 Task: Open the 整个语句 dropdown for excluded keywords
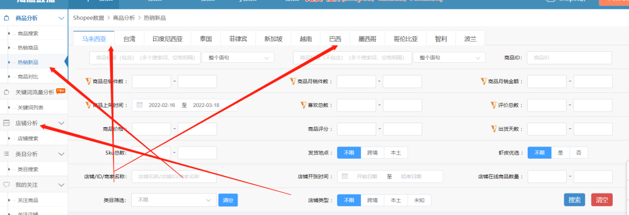click(x=449, y=58)
